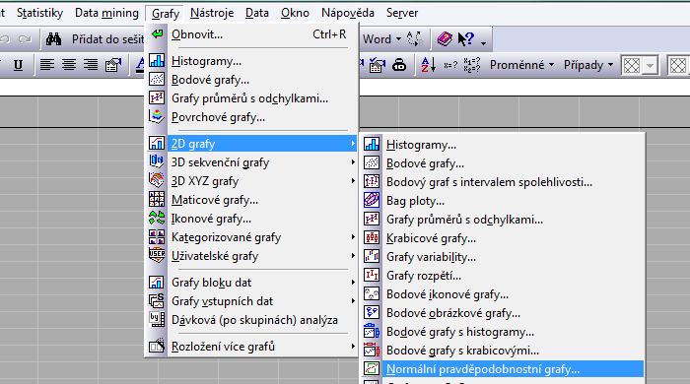Click the binoculars find icon
690x384 pixels.
point(53,39)
